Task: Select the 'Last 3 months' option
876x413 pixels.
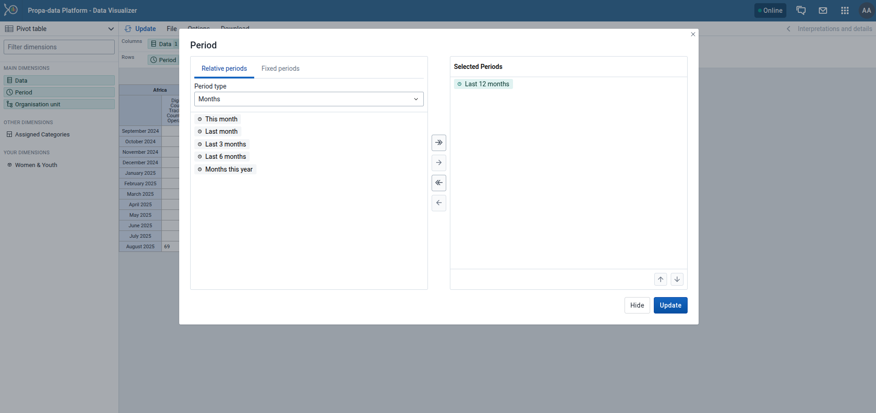Action: click(225, 144)
